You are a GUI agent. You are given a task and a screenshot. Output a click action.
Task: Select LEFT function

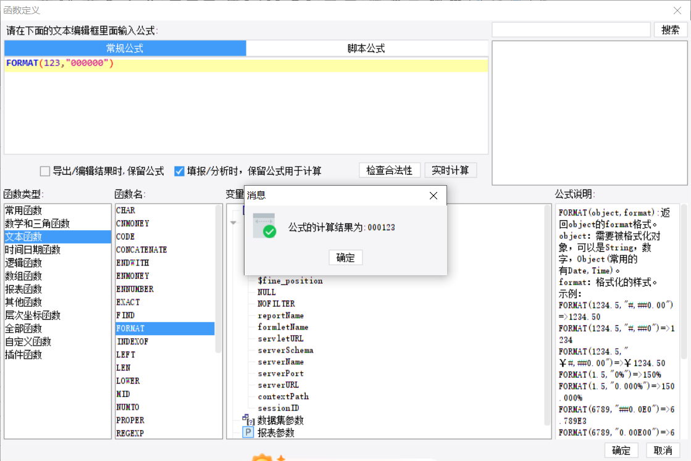point(165,354)
